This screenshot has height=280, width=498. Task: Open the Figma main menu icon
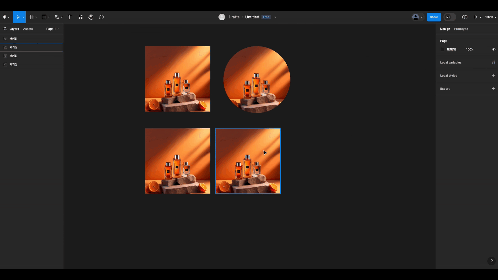tap(4, 17)
